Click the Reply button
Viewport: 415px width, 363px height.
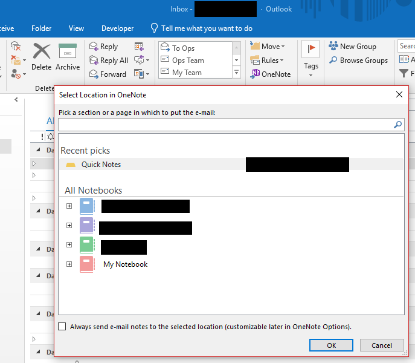pyautogui.click(x=103, y=47)
